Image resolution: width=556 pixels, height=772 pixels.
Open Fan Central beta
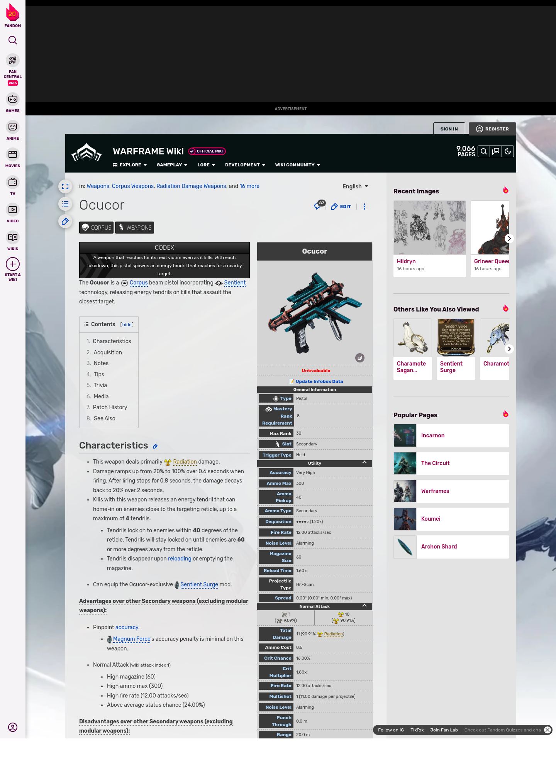tap(13, 69)
